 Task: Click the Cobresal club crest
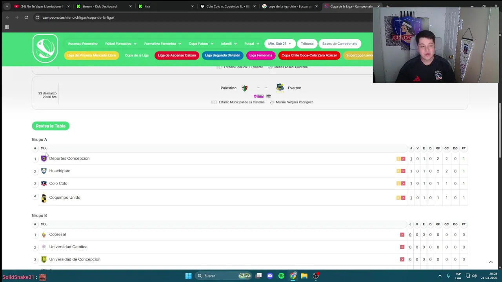pos(44,235)
